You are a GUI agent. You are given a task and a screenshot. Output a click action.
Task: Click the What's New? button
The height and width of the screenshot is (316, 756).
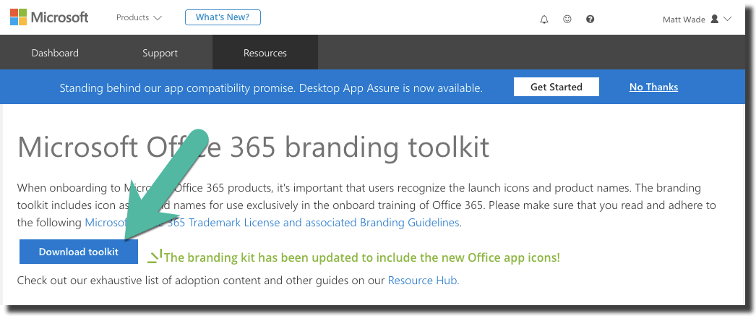[223, 17]
